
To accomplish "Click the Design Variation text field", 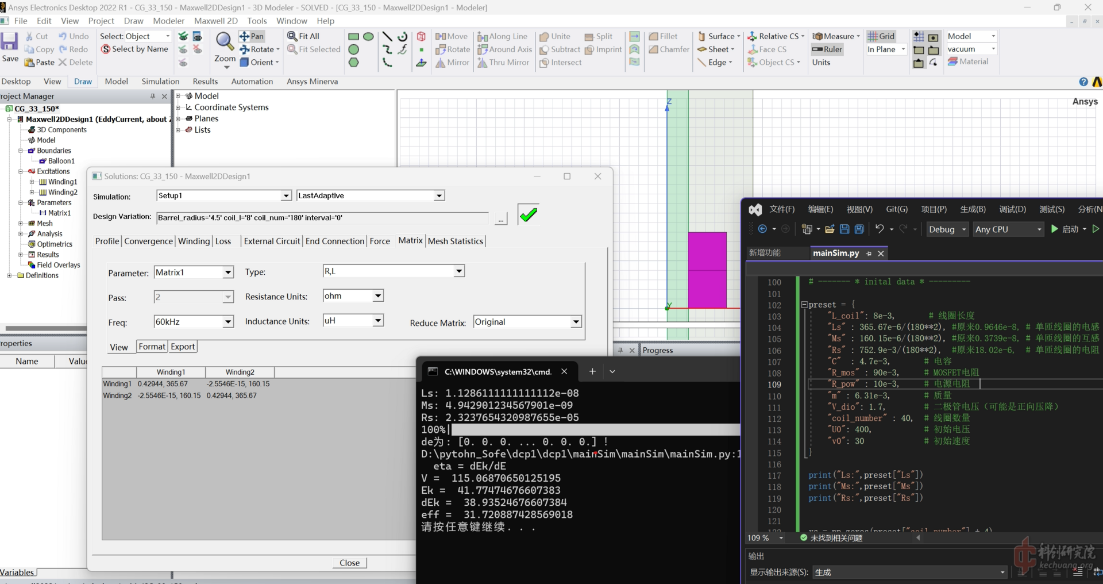I will point(322,218).
